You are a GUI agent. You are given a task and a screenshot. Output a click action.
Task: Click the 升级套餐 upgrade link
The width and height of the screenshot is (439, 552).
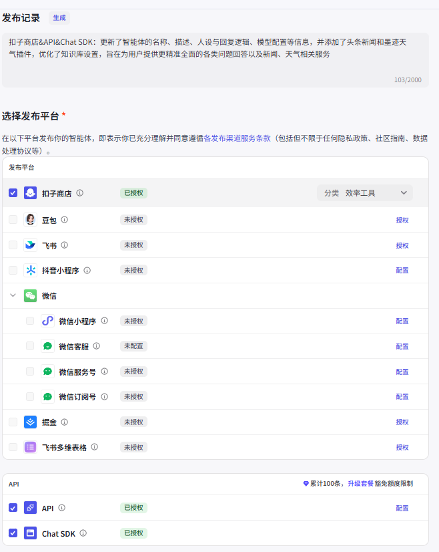point(360,483)
